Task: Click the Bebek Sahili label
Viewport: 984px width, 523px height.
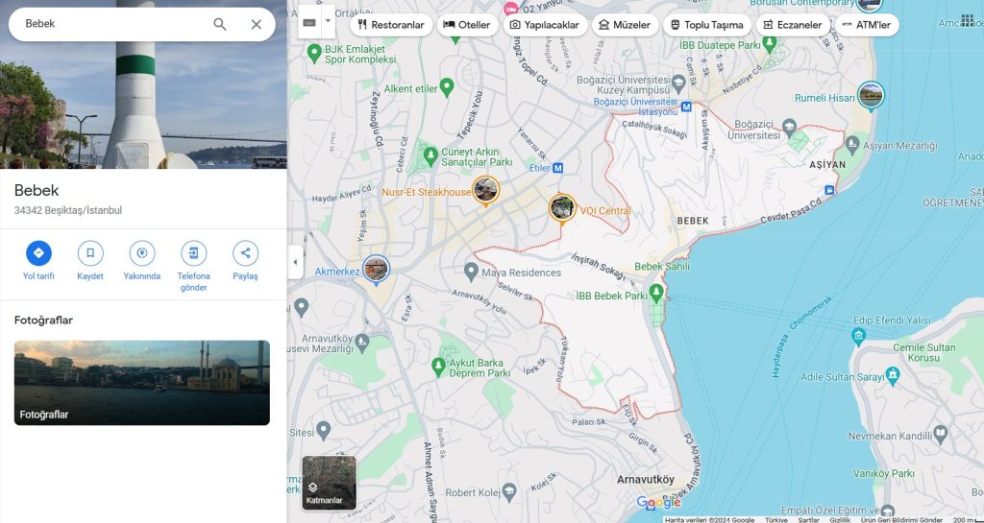Action: click(x=661, y=266)
